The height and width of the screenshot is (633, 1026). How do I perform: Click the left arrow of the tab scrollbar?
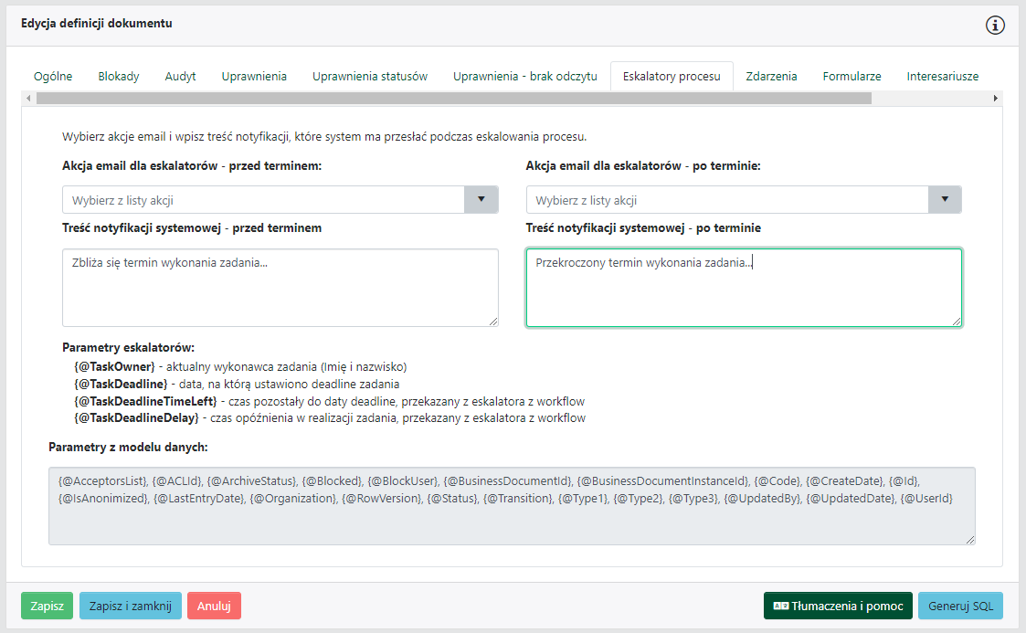point(28,98)
